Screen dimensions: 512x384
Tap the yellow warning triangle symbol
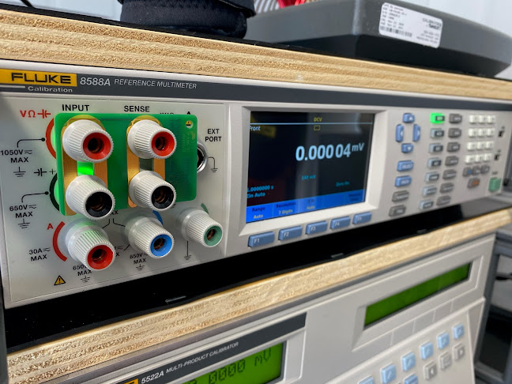(59, 280)
